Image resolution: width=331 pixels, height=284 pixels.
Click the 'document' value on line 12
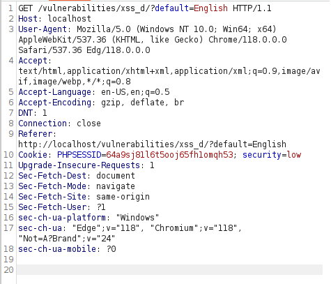point(116,176)
